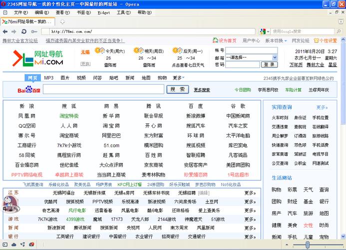Open the 书签 menu
The image size is (346, 250).
(x=84, y=12)
